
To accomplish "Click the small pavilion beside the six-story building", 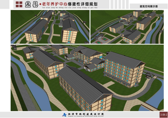I will tap(149, 75).
